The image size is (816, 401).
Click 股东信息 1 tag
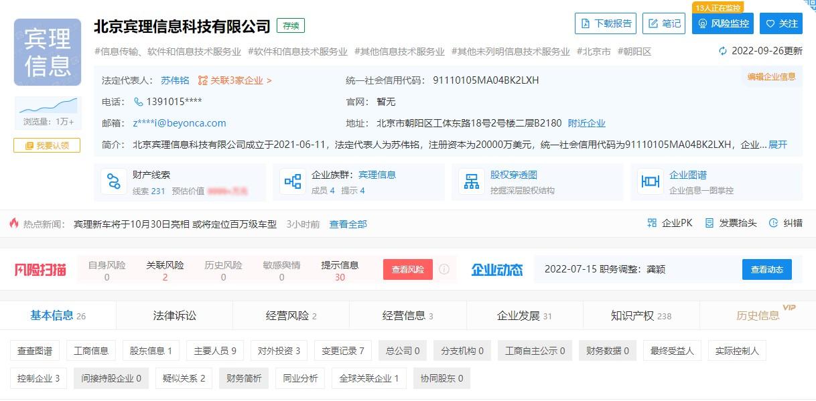coord(151,350)
